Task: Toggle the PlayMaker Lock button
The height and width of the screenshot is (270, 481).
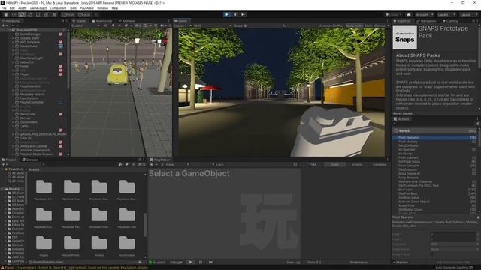Action: click(219, 165)
